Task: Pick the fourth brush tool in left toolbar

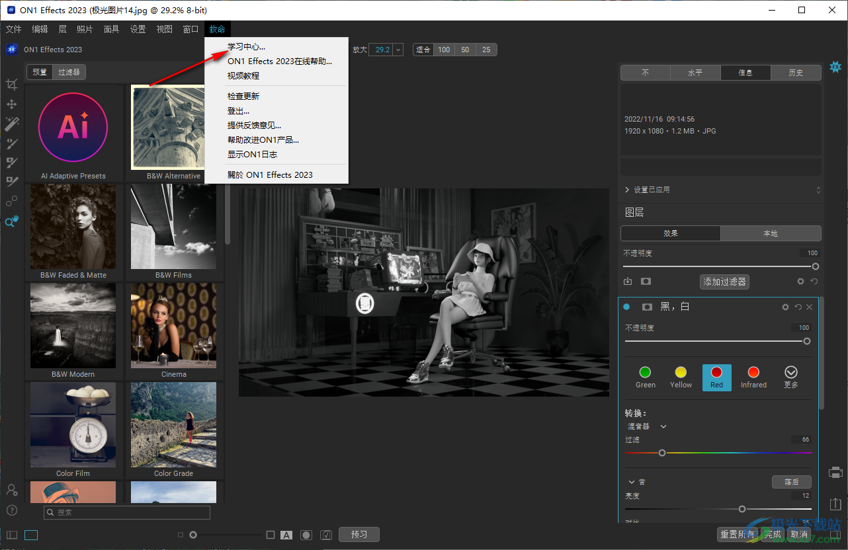Action: click(11, 143)
